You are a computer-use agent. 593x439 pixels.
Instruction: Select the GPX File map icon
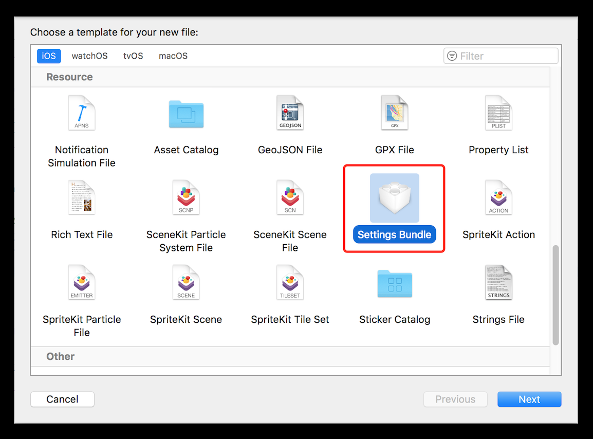tap(394, 113)
